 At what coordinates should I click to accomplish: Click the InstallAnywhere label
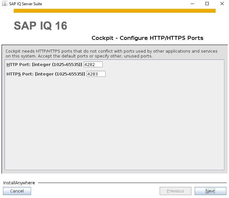click(19, 183)
